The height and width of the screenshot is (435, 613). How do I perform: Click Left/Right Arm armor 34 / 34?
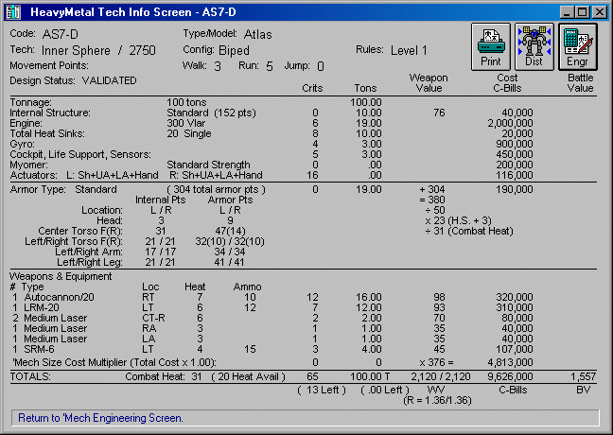[230, 252]
